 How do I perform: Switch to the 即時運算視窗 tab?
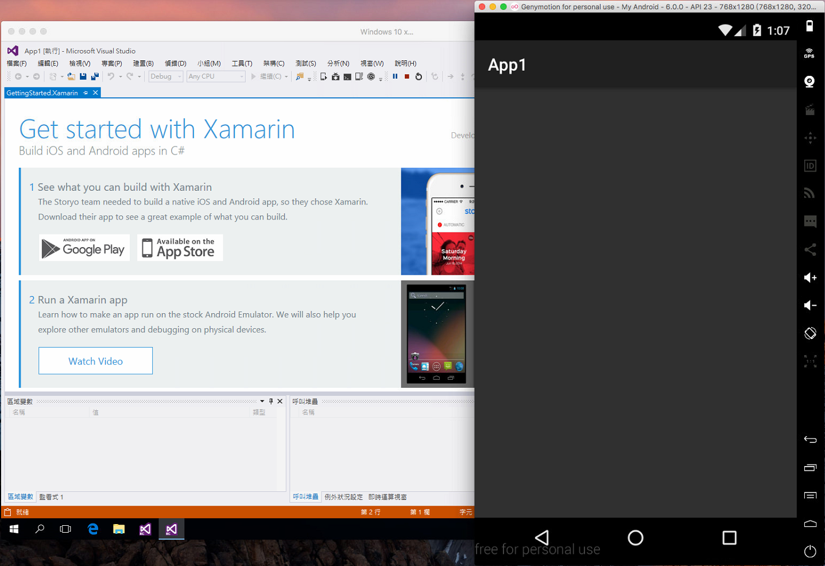pyautogui.click(x=388, y=497)
